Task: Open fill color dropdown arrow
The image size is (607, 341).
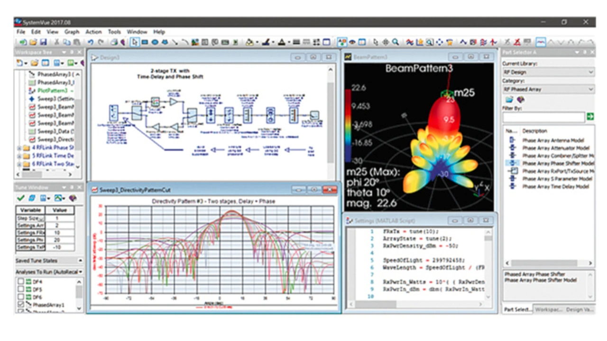Action: pos(257,42)
